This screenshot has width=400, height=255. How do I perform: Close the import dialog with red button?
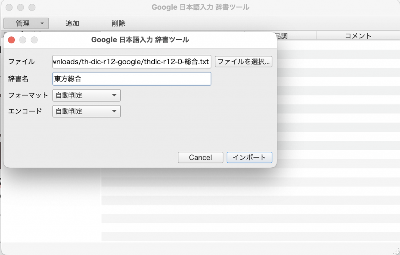click(12, 40)
